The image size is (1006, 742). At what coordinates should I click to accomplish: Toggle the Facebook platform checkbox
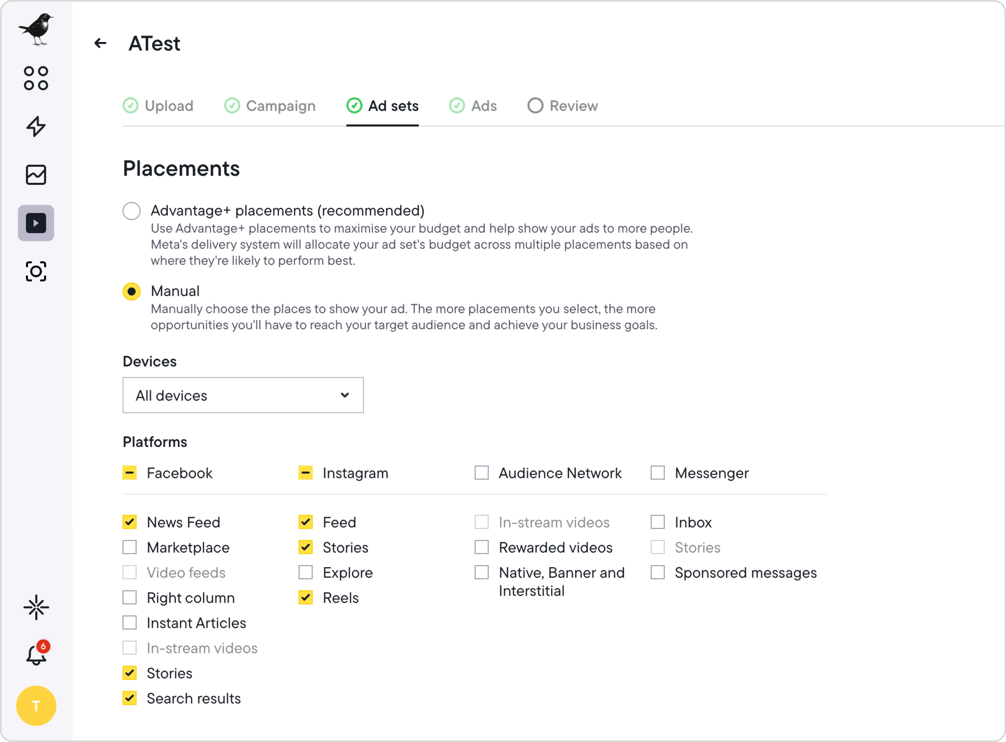(130, 473)
